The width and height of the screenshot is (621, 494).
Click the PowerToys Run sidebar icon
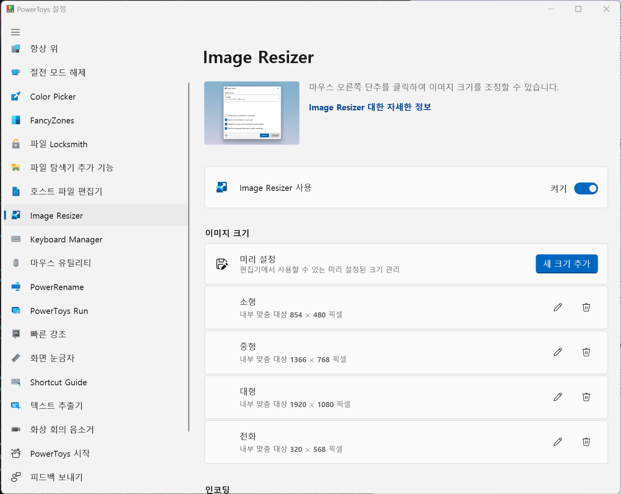point(16,311)
